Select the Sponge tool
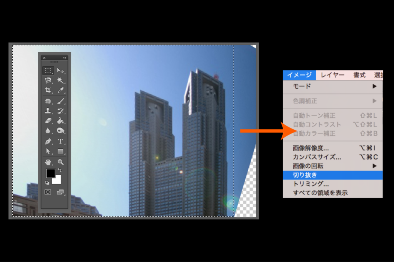This screenshot has height=262, width=394. click(x=60, y=130)
